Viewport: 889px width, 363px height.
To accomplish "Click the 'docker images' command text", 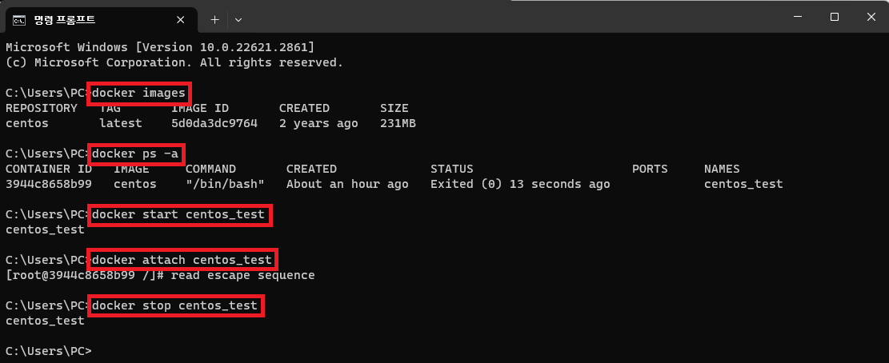I will (x=139, y=94).
